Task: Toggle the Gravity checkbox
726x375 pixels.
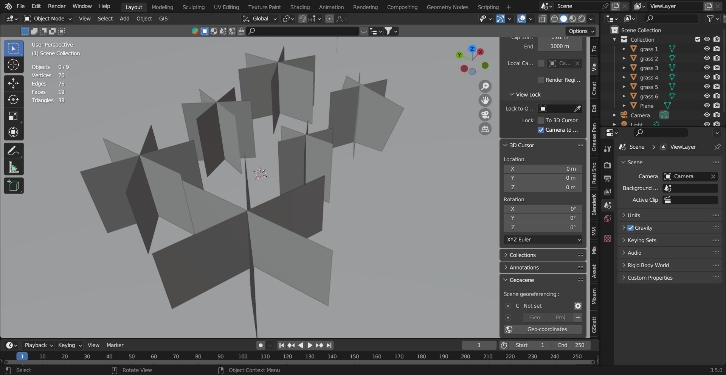Action: tap(630, 228)
